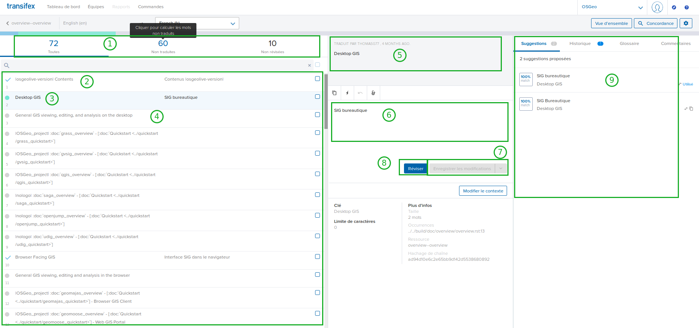The width and height of the screenshot is (699, 328).
Task: Click into the SIG bureautique translation box
Action: [419, 123]
